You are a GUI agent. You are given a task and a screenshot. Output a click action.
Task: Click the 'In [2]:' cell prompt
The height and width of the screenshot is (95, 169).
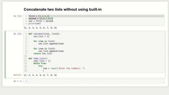point(18,34)
